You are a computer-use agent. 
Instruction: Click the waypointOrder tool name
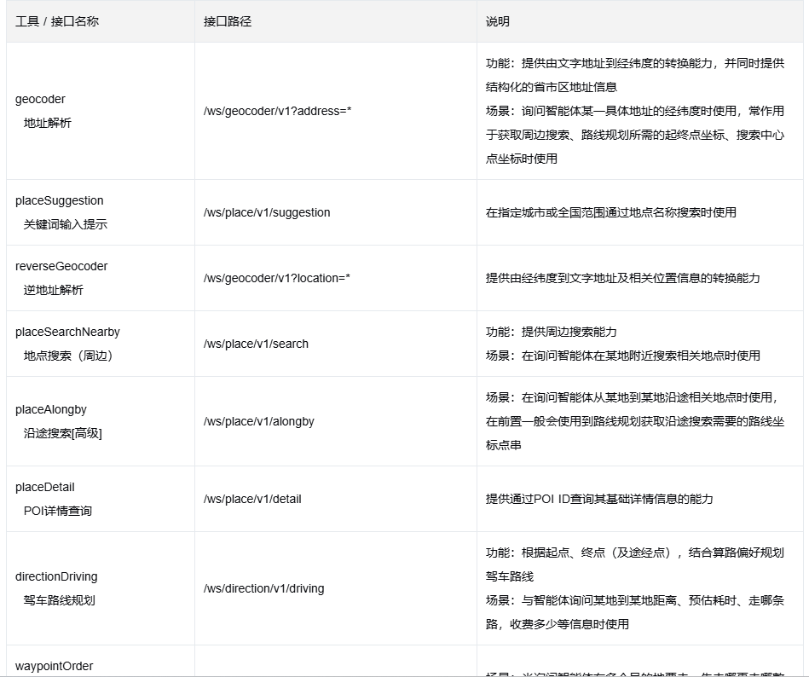[55, 666]
